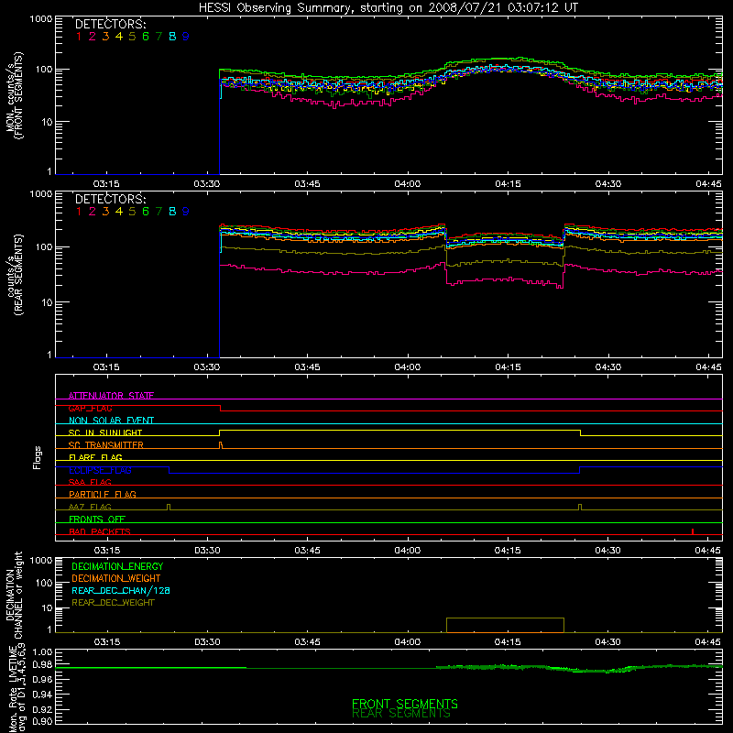
Task: Click detector 5 in the rear segments legend
Action: tap(132, 212)
